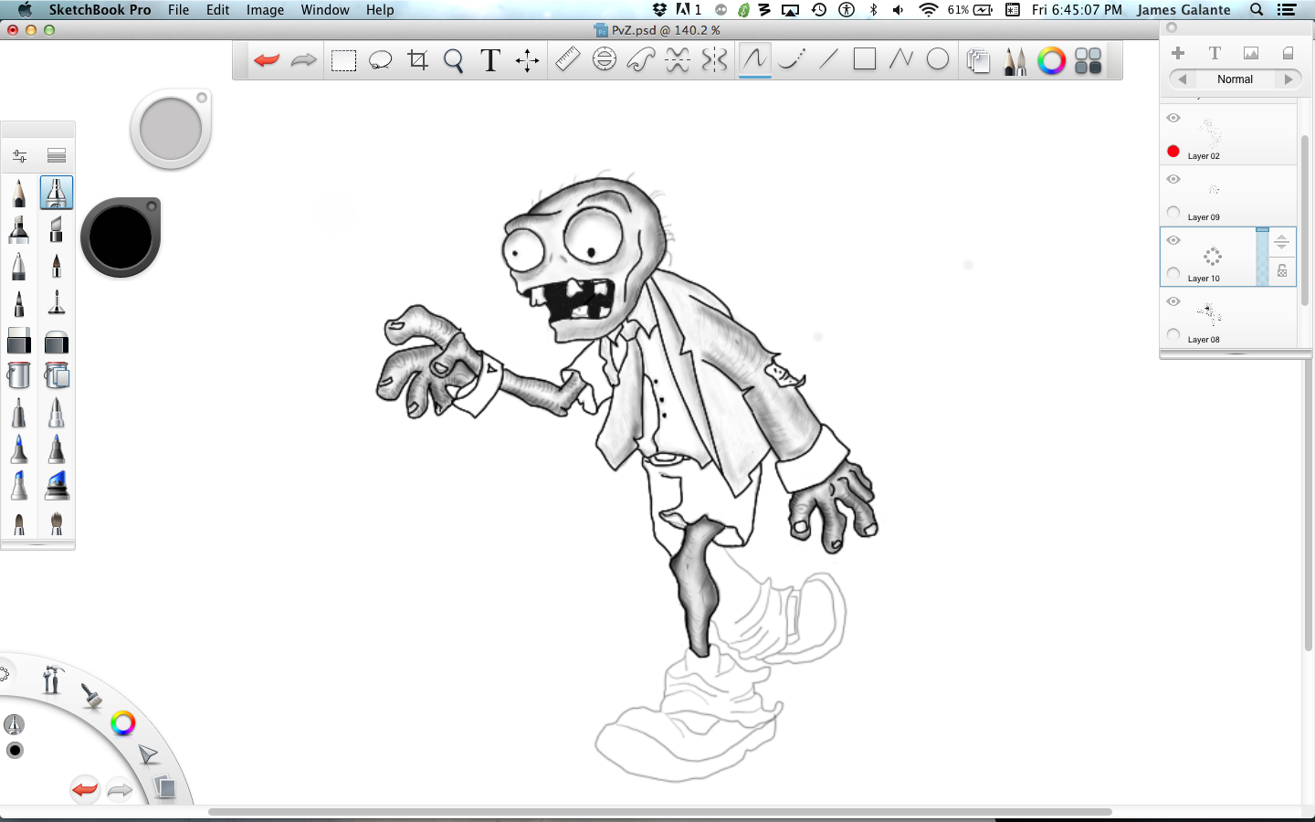Click the black color puck
The image size is (1315, 822).
coord(121,237)
